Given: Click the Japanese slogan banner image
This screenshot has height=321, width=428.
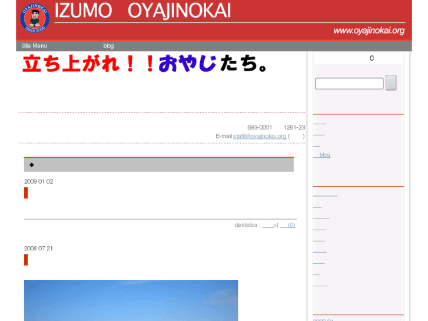Looking at the screenshot, I should pyautogui.click(x=145, y=64).
